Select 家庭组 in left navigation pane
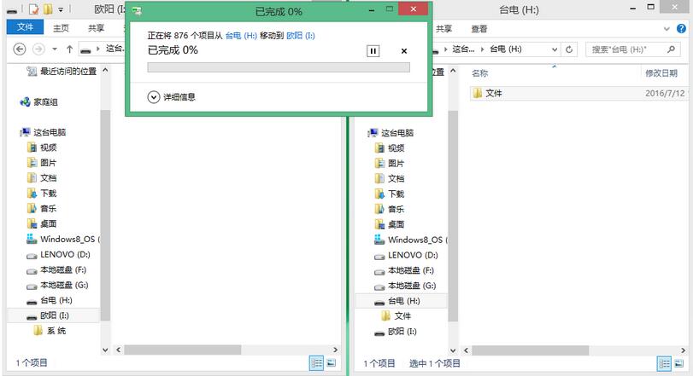Image resolution: width=693 pixels, height=376 pixels. click(x=39, y=101)
